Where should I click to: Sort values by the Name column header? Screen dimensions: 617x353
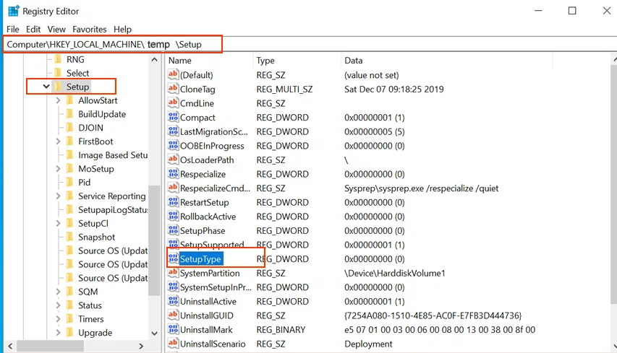coord(209,61)
